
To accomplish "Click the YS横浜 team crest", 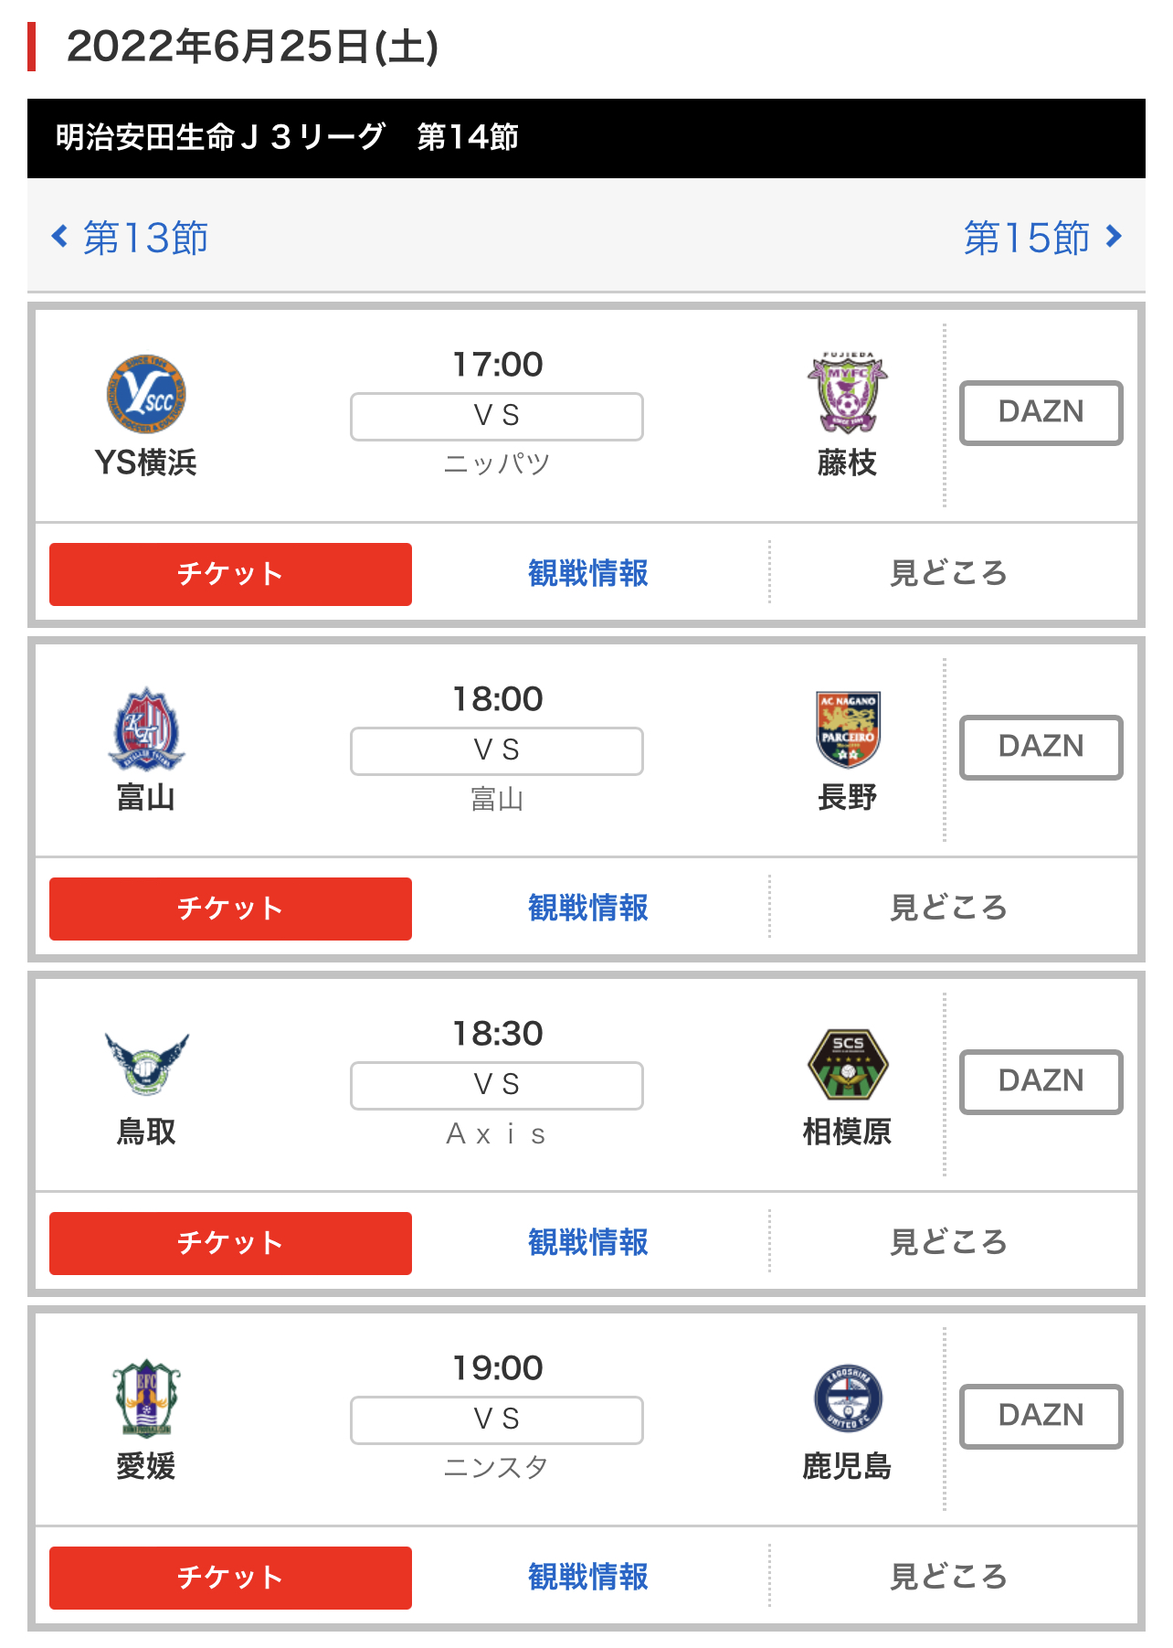I will coord(146,394).
